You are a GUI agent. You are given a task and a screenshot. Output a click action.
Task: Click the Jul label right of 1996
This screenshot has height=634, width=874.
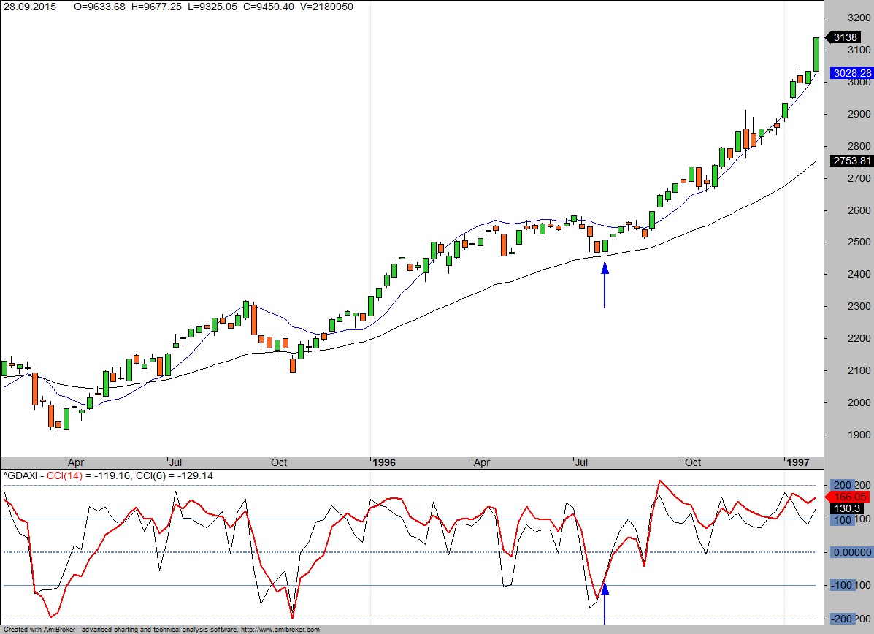click(581, 462)
